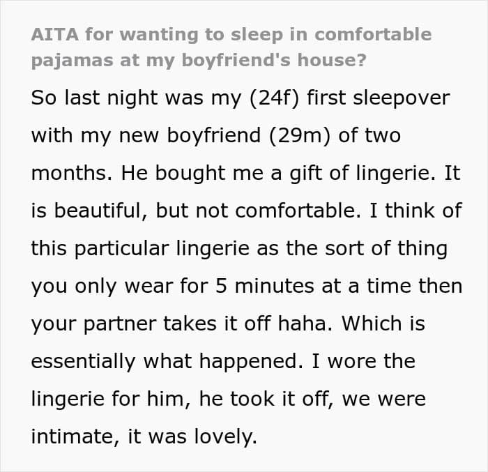
Task: Click the words "sort of thing"
Action: (x=386, y=248)
